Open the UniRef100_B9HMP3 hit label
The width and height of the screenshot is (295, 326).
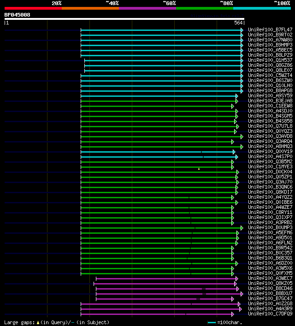pyautogui.click(x=270, y=45)
